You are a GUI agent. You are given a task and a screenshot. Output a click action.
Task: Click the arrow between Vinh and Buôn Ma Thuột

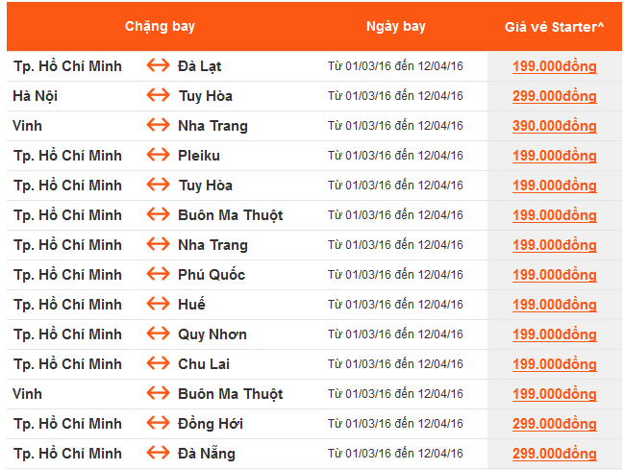(158, 394)
